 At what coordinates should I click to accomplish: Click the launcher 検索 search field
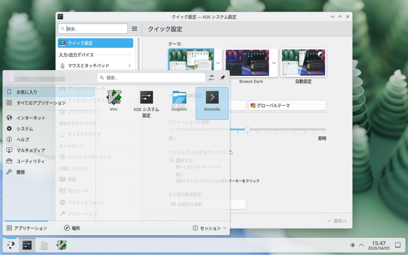click(151, 78)
